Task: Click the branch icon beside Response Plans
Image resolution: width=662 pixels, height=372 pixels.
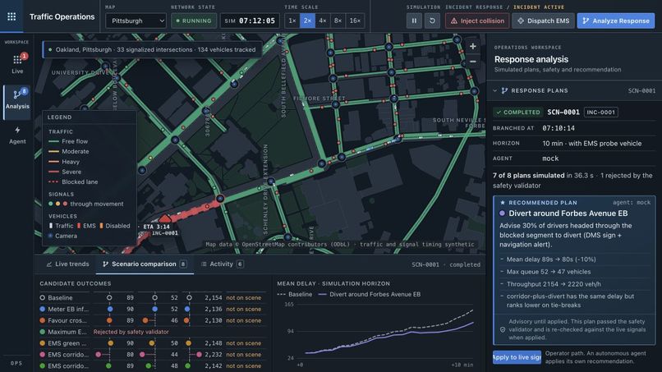Action: [x=504, y=91]
